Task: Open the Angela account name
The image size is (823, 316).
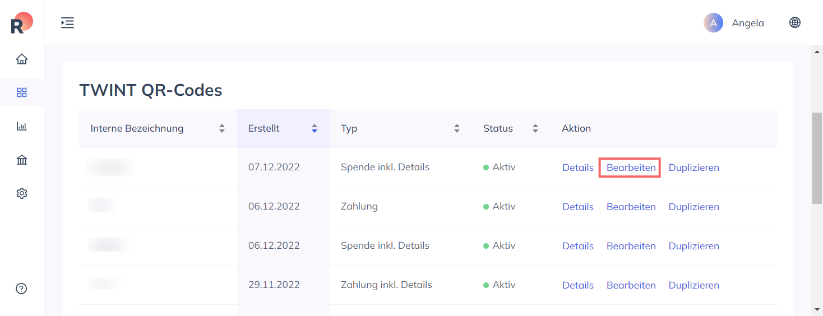Action: click(x=748, y=23)
